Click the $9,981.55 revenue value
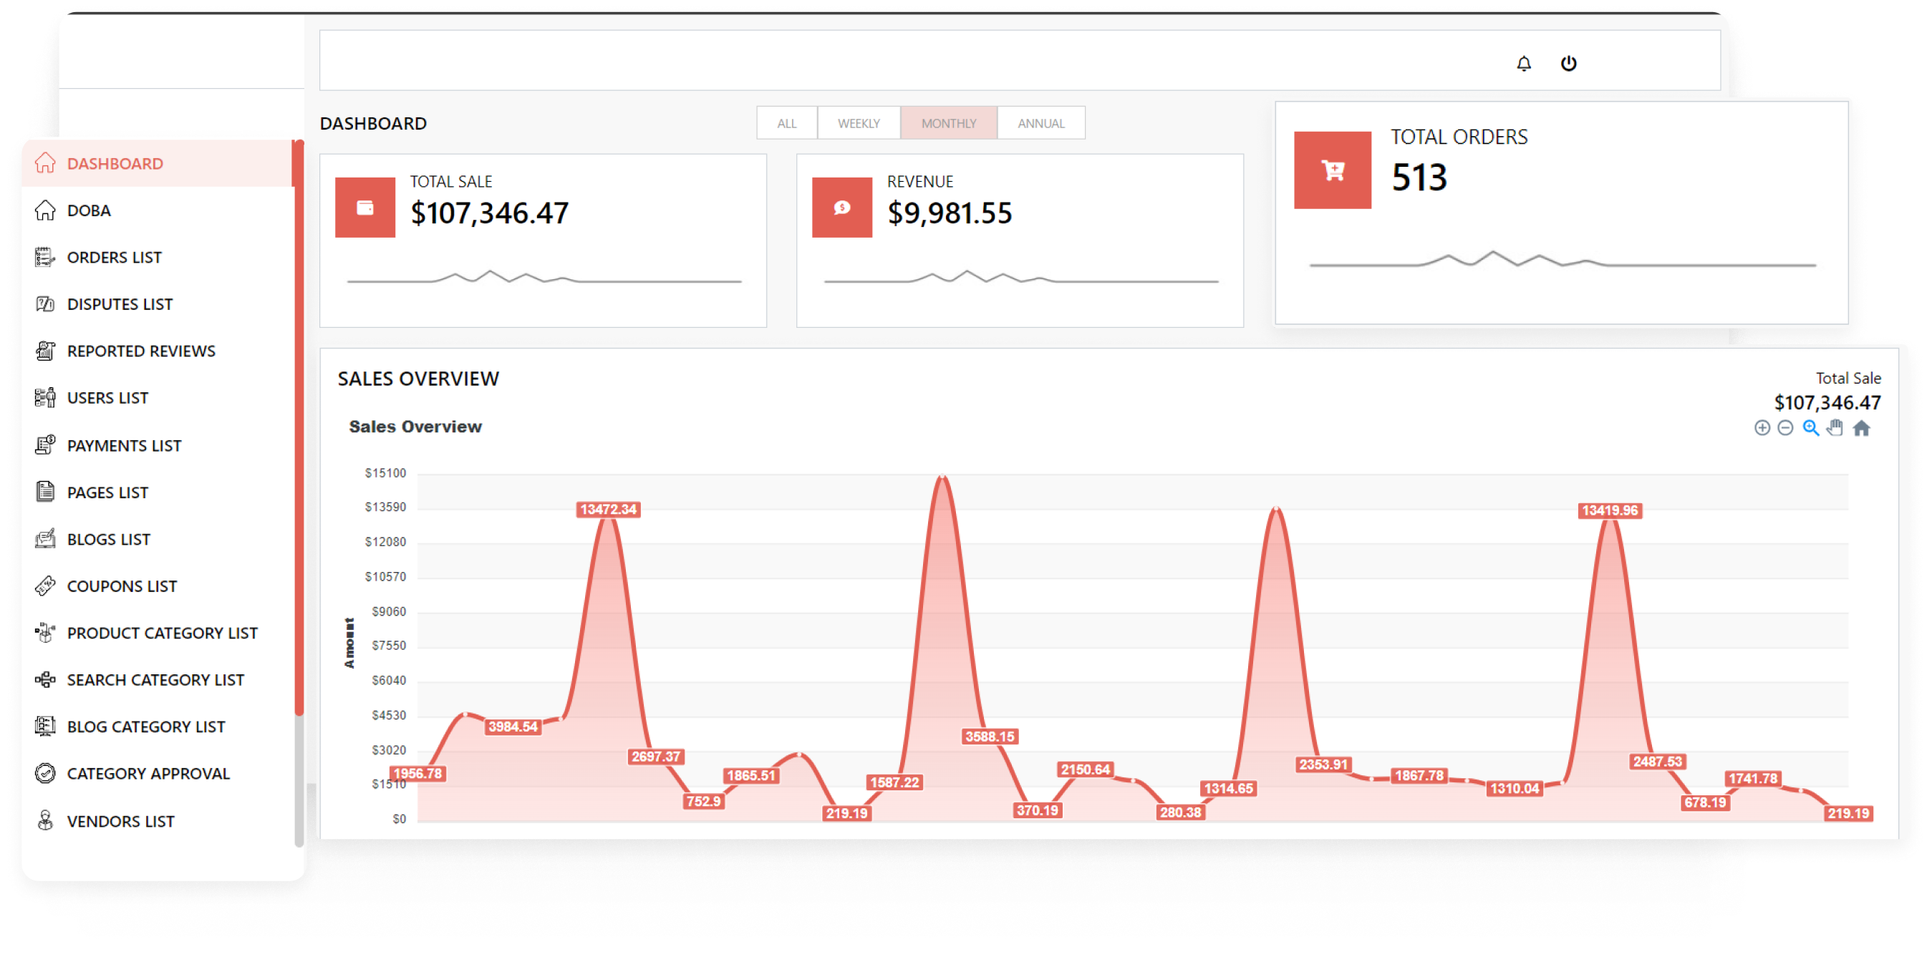Screen dimensions: 1927x975 coord(950,213)
